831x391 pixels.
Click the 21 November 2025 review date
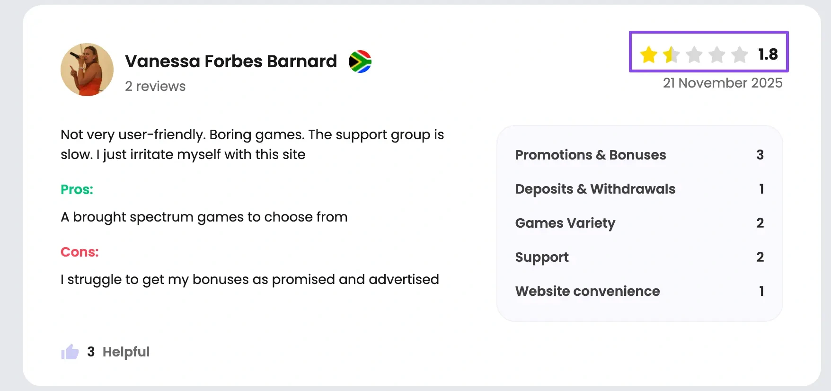(723, 83)
